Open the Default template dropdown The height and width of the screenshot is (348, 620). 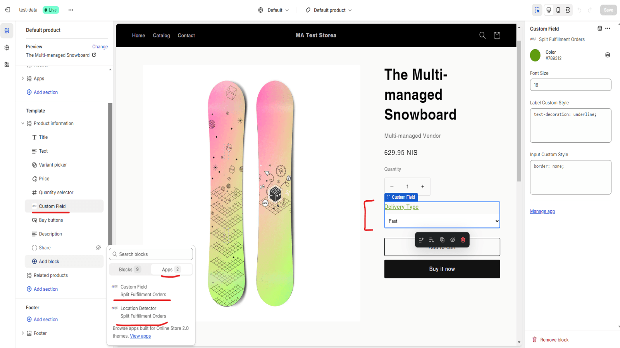(274, 10)
